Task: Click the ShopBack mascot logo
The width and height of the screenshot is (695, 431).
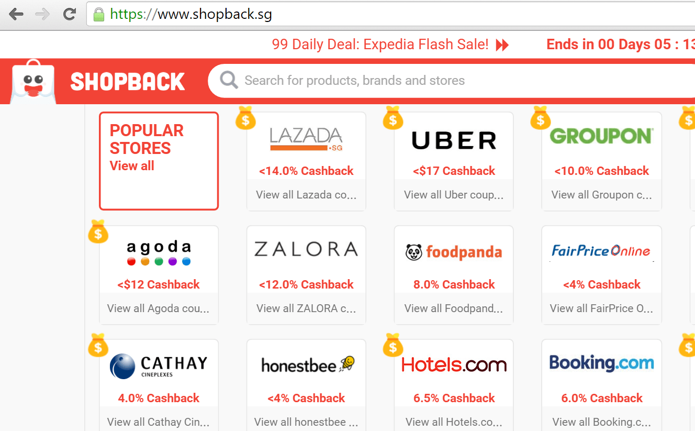Action: pos(32,81)
